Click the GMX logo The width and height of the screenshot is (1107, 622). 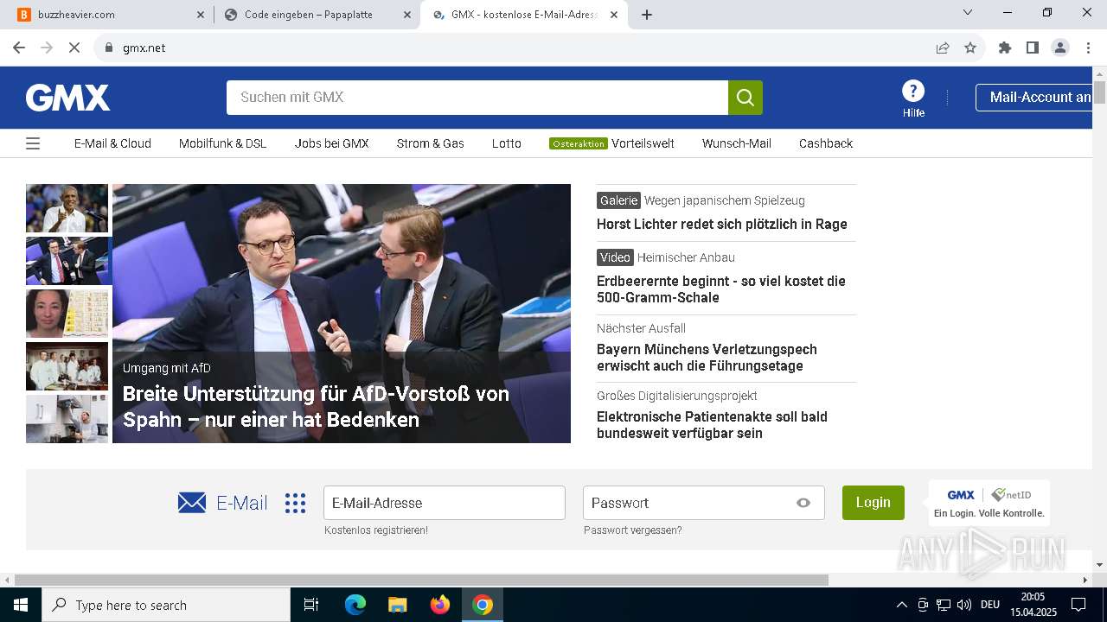[67, 98]
